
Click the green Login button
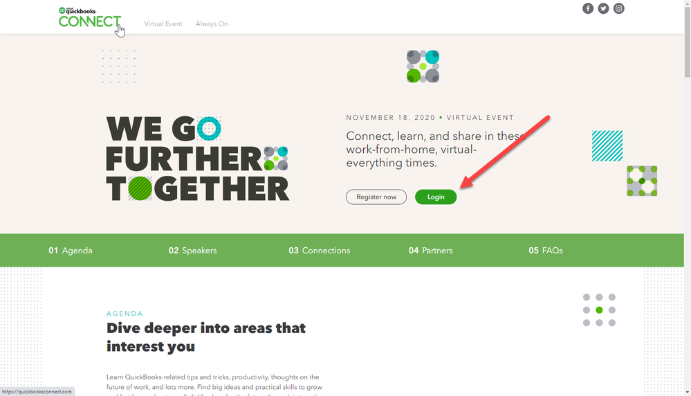(435, 197)
